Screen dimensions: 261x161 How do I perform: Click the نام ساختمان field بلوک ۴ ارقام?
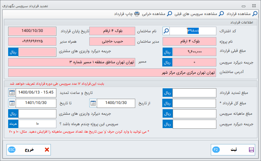pyautogui.click(x=112, y=31)
